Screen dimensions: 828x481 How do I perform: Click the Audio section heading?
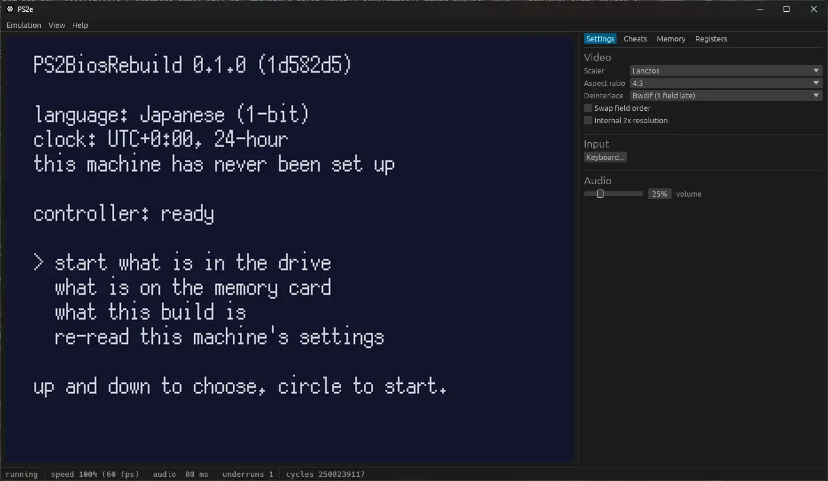click(598, 181)
